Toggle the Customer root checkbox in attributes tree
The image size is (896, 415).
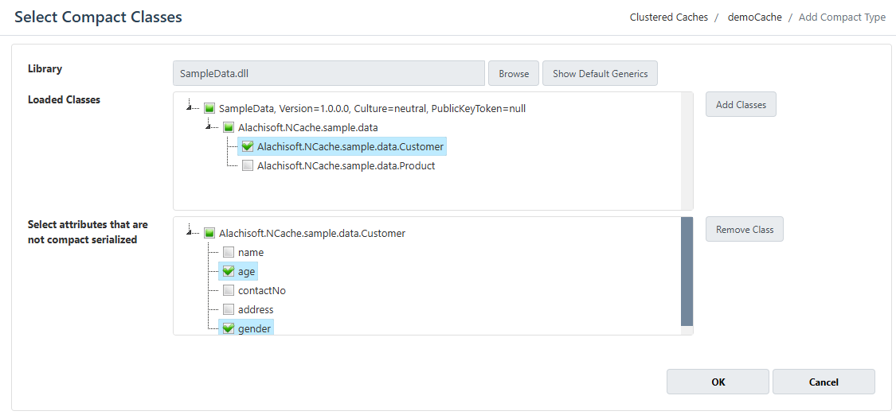[x=209, y=233]
